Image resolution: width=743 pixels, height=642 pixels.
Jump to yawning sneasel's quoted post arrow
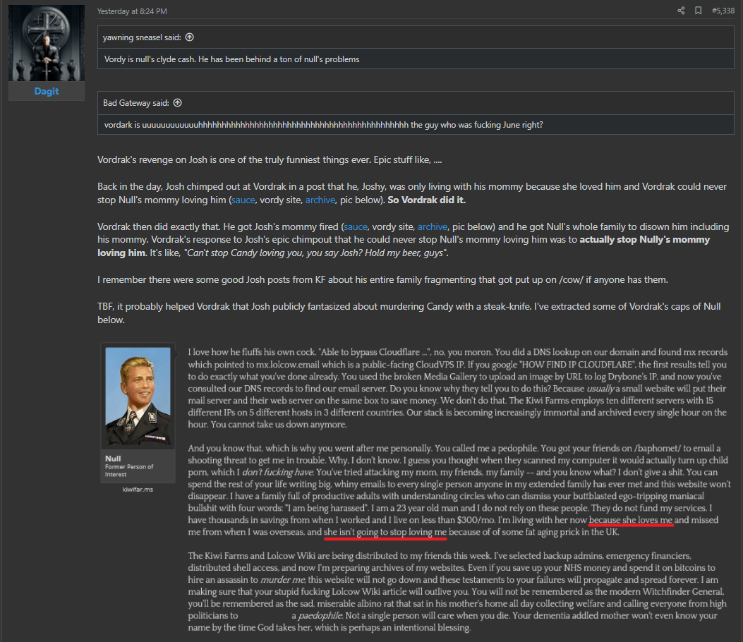(190, 37)
